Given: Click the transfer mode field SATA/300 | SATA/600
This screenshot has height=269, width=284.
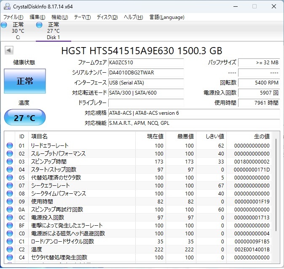Looking at the screenshot, I should tap(146, 93).
